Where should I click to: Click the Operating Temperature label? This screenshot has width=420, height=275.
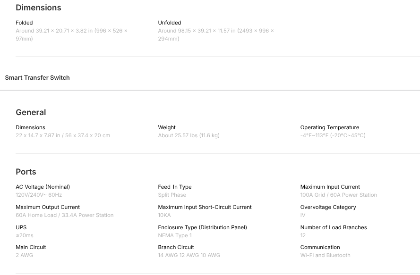(330, 127)
